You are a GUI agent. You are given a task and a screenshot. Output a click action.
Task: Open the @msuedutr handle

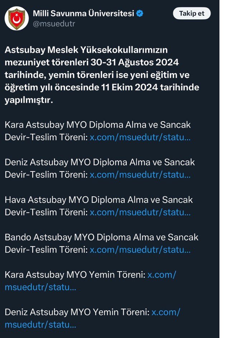coord(54,24)
